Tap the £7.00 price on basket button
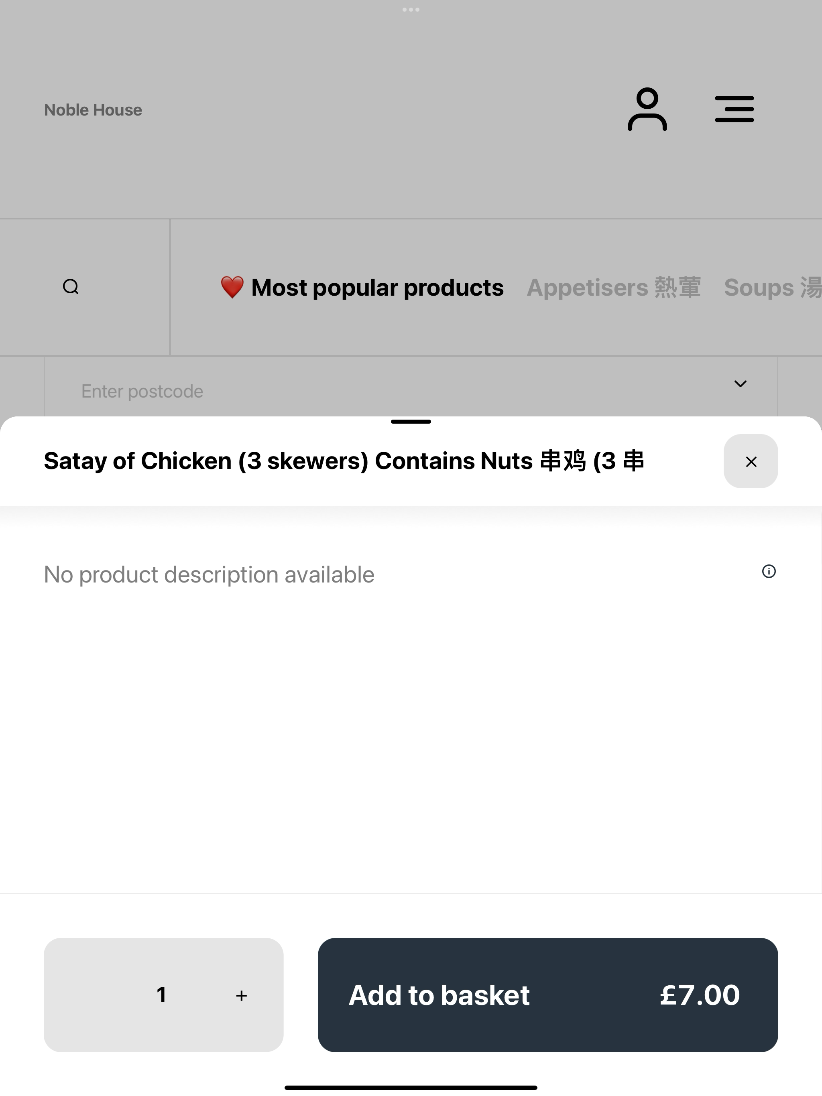The height and width of the screenshot is (1096, 822). pyautogui.click(x=700, y=995)
